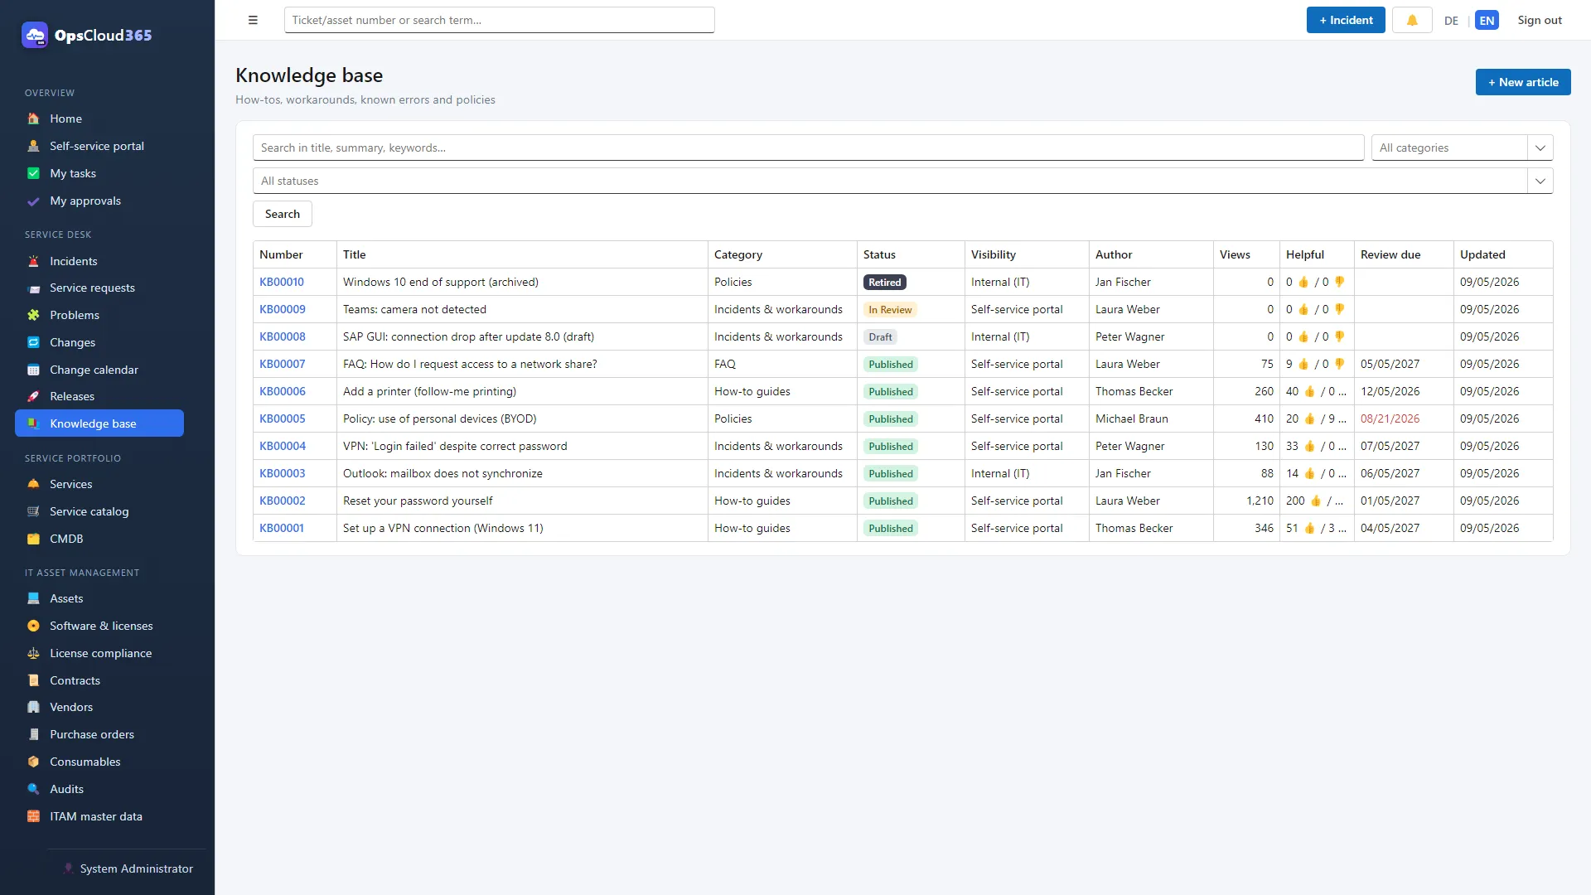Viewport: 1591px width, 895px height.
Task: Open System Administrator user profile
Action: coord(128,868)
